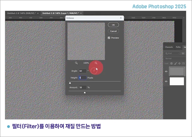Hide the white background layer eye

click(166, 81)
